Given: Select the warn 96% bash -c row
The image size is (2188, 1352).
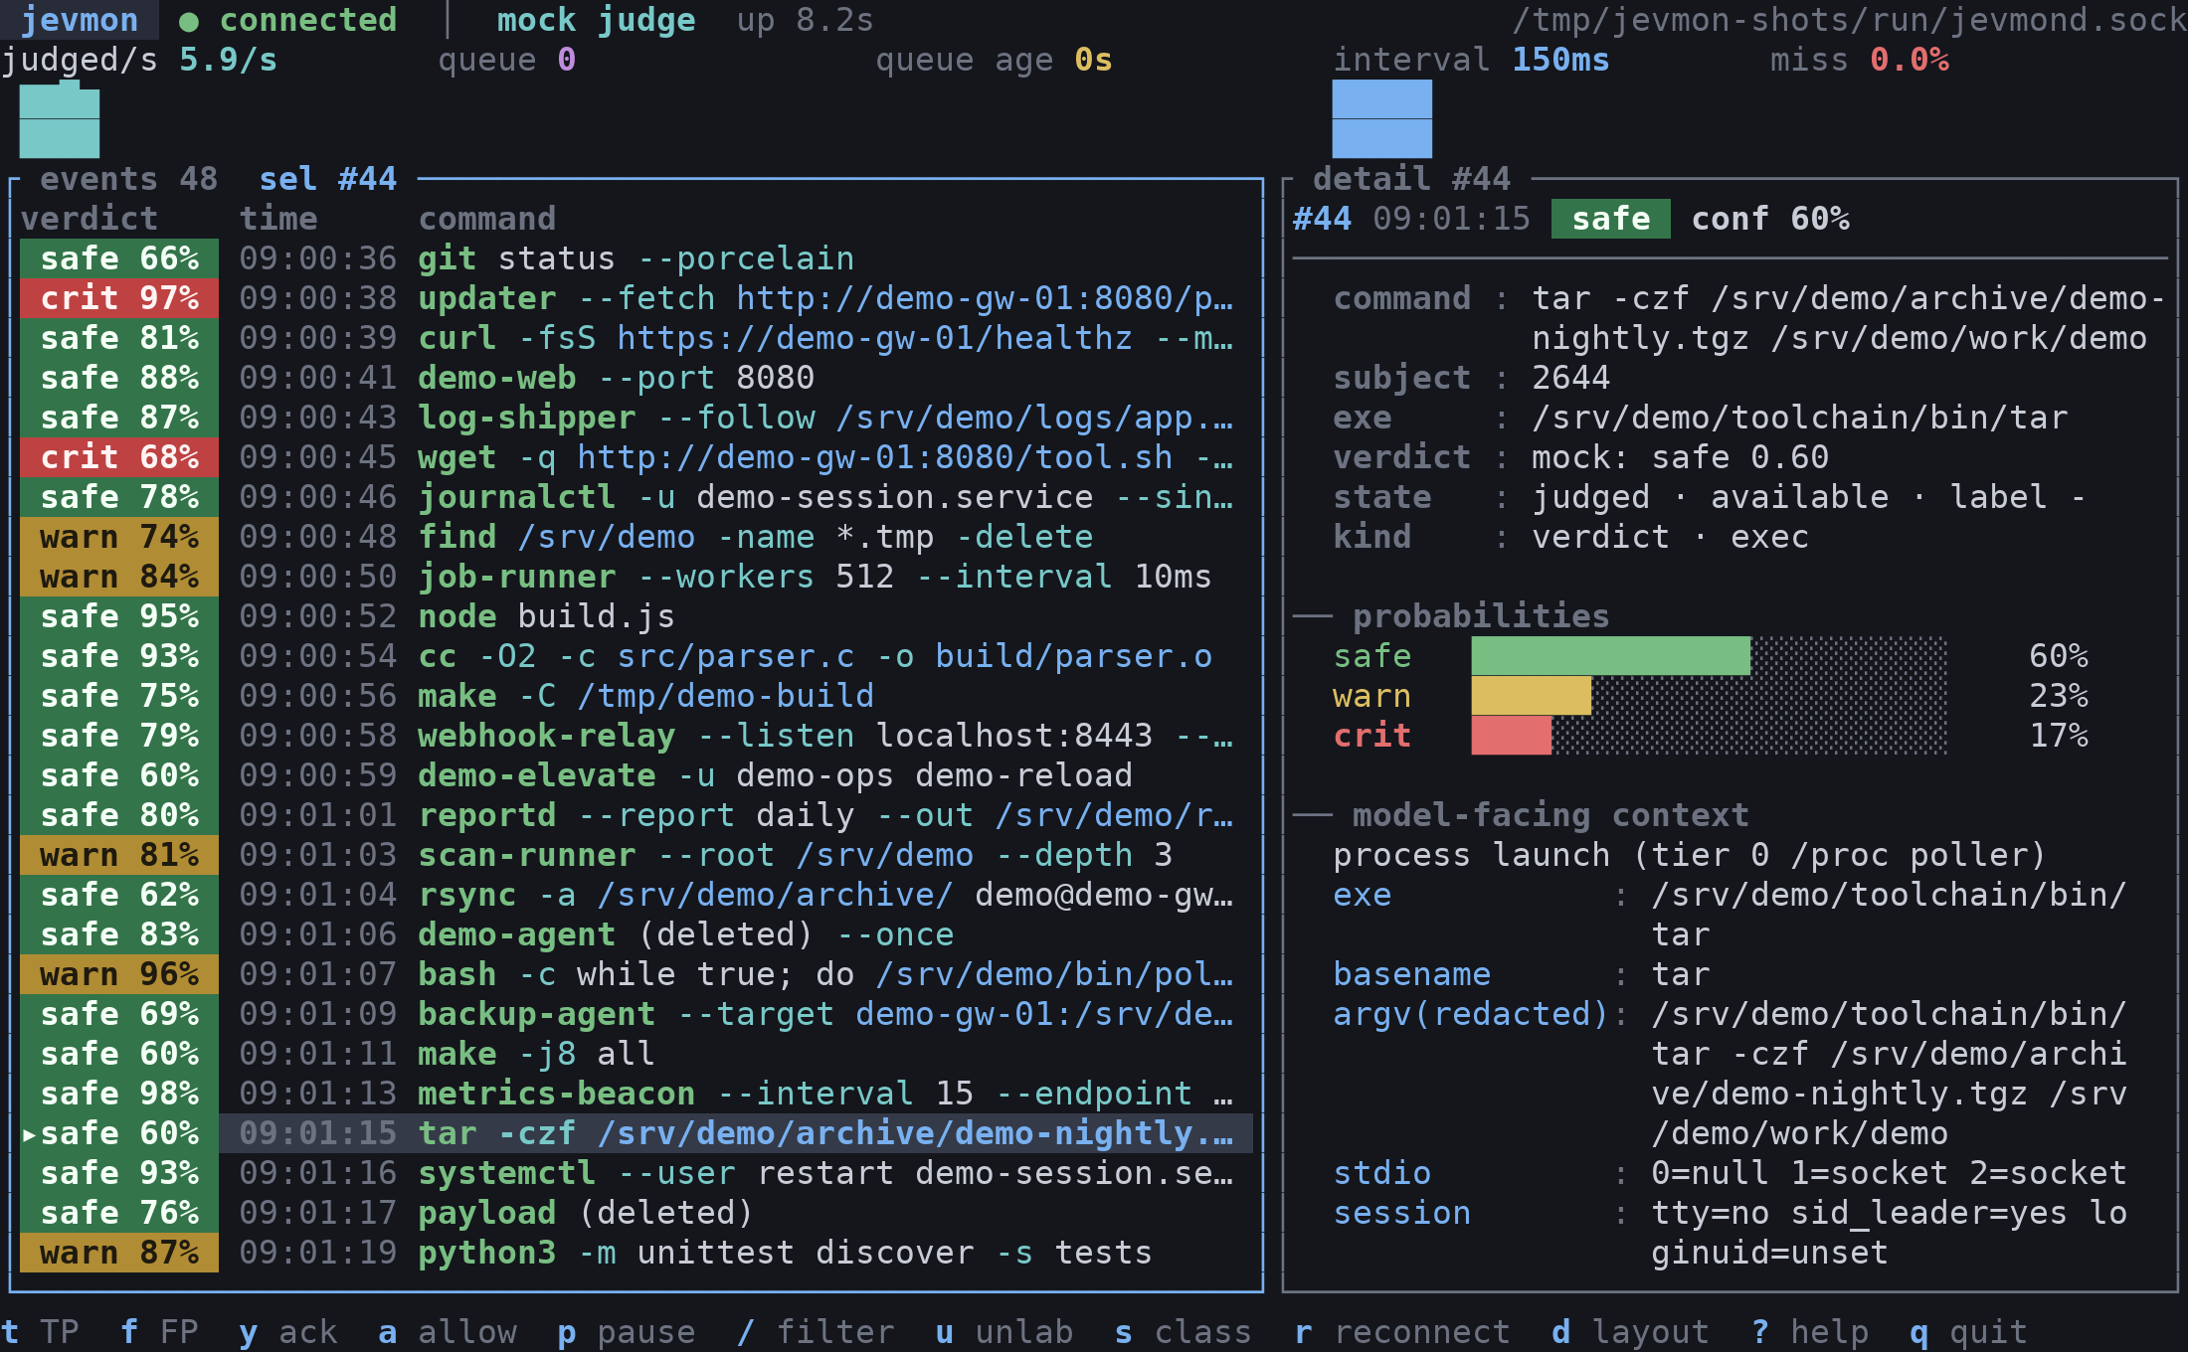Looking at the screenshot, I should coord(637,974).
